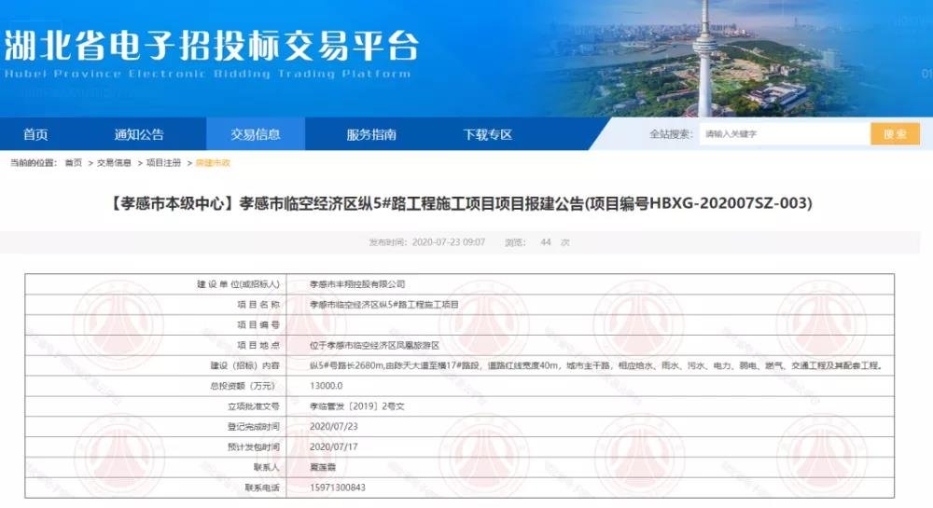Click the 全站搜索 label
Viewport: 933px width, 508px height.
point(671,133)
